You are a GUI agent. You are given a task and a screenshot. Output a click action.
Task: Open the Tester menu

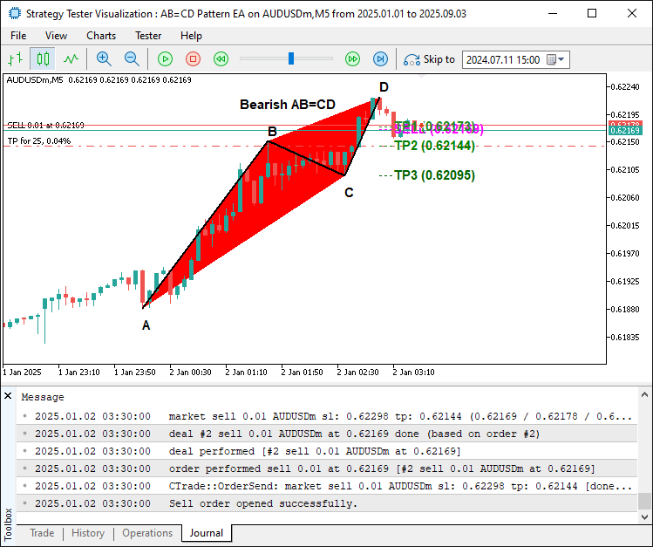148,36
